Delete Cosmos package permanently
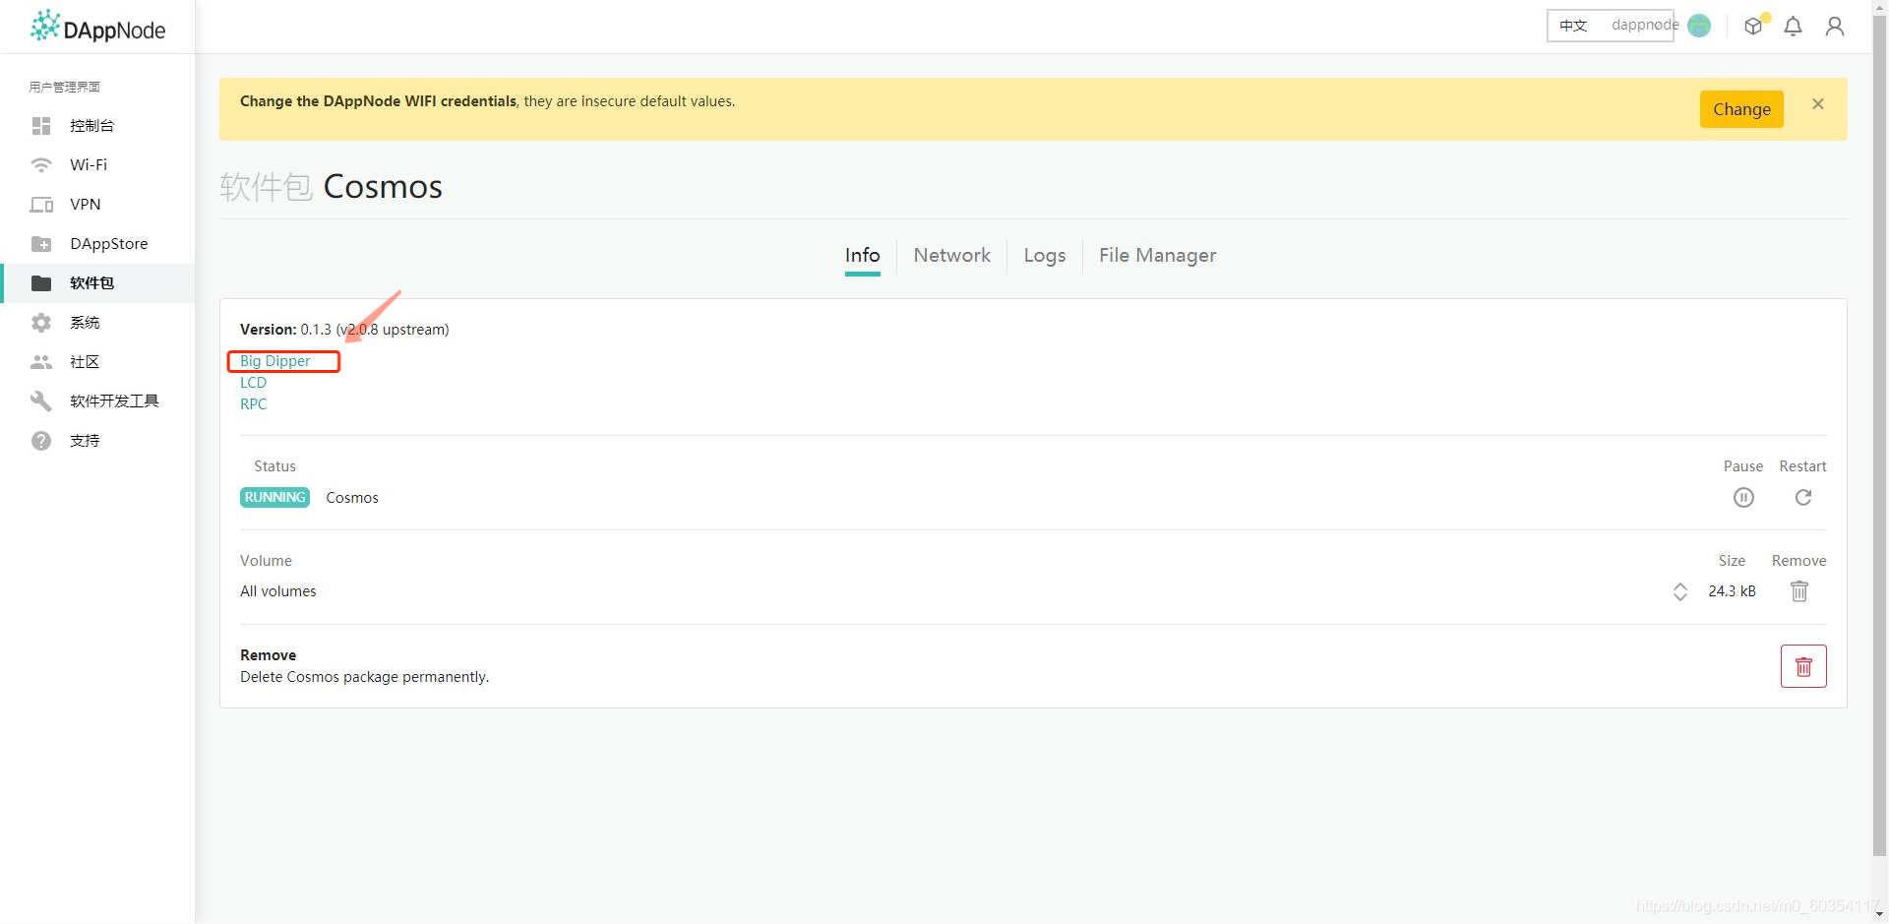The width and height of the screenshot is (1889, 924). point(1803,666)
